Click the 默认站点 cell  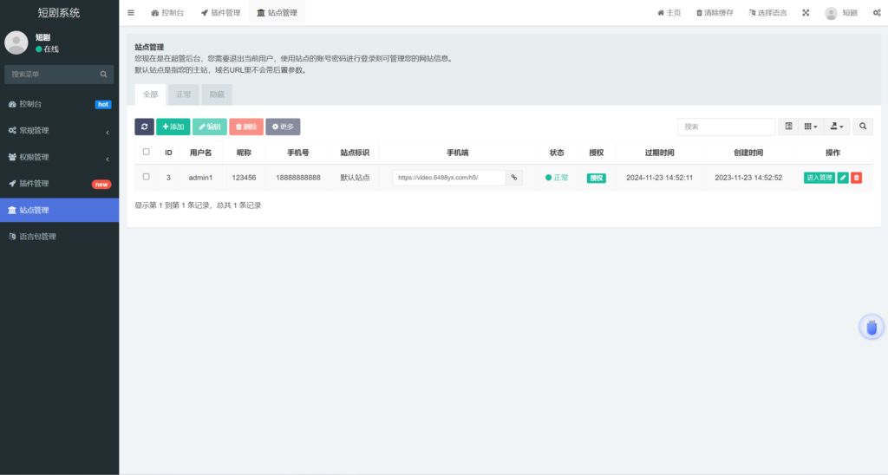point(355,178)
